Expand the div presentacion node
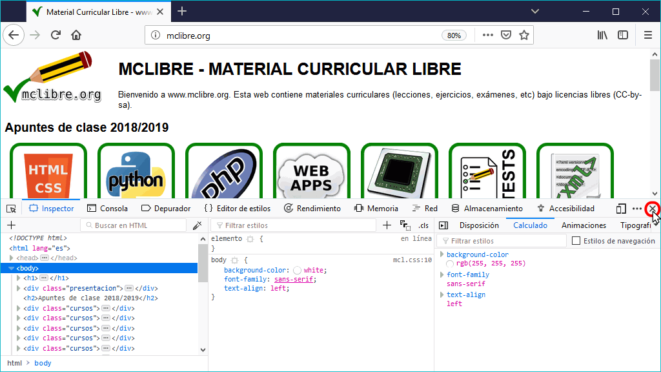The width and height of the screenshot is (661, 372). 19,288
